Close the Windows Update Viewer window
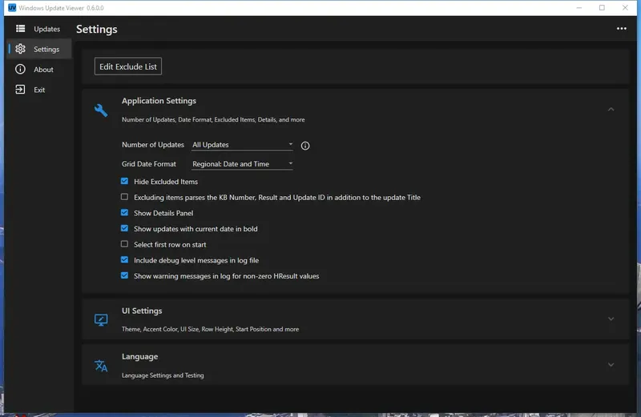This screenshot has height=417, width=641. (x=625, y=8)
